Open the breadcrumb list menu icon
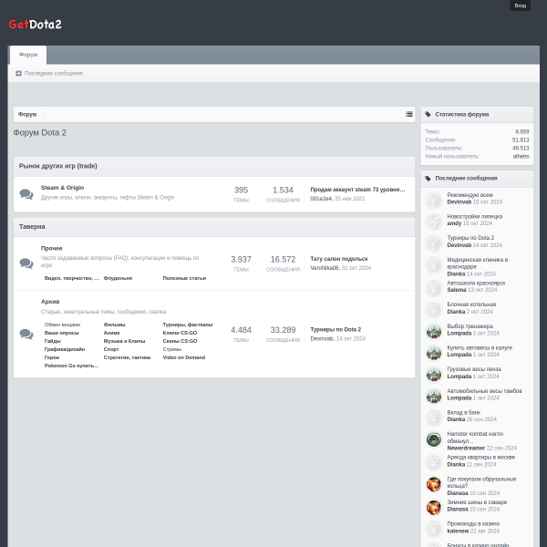547x547 pixels. point(409,114)
